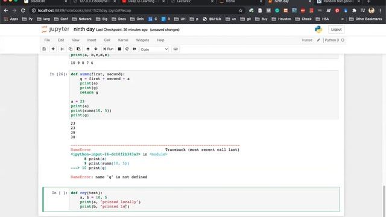Image resolution: width=386 pixels, height=217 pixels.
Task: Open the Widgets menu
Action: [x=142, y=40]
